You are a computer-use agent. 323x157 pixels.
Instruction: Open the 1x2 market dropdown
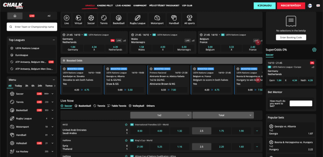coord(161,115)
